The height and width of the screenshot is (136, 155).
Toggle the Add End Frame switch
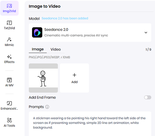(147, 98)
